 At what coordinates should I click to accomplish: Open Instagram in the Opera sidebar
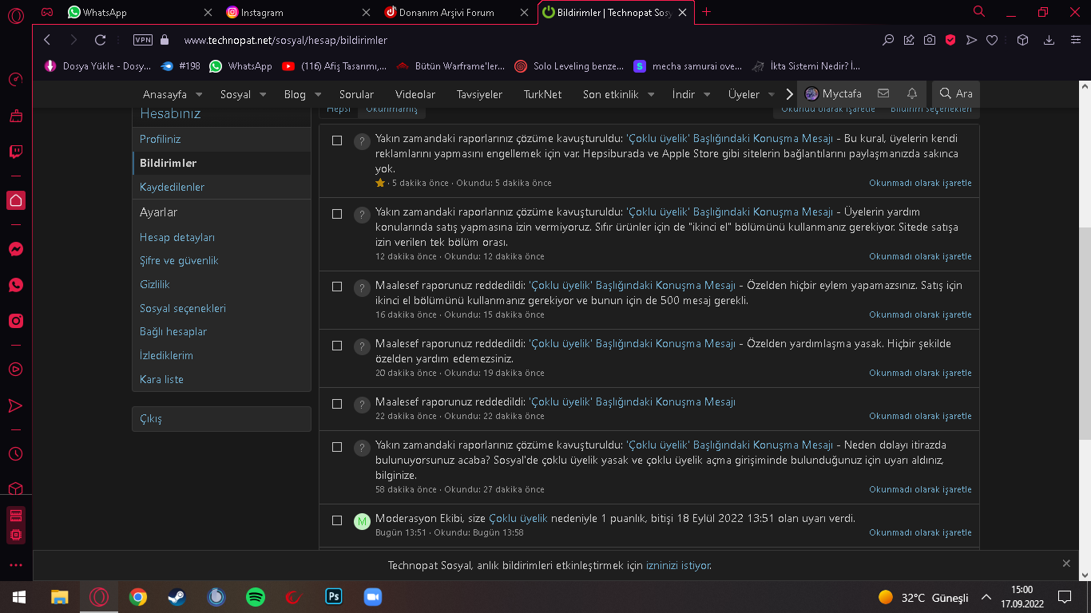pyautogui.click(x=15, y=321)
